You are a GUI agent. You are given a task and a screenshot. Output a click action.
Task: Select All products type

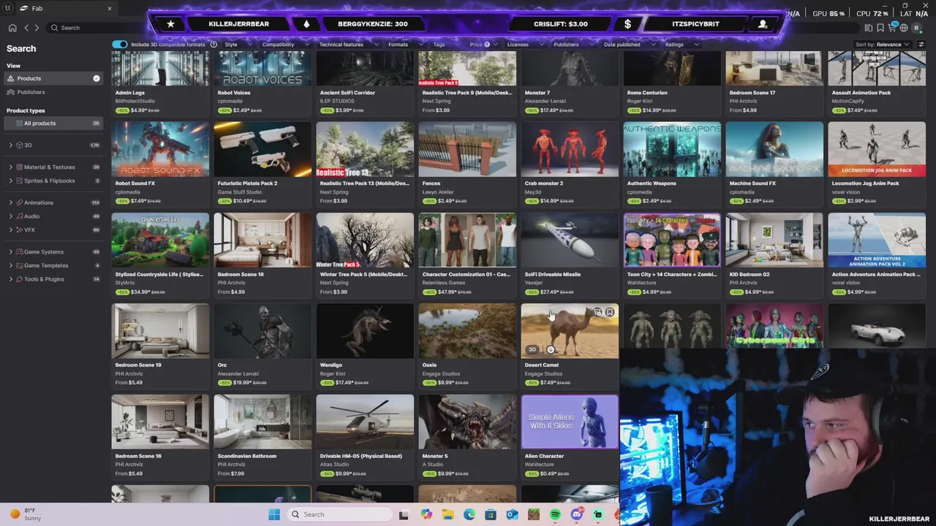pyautogui.click(x=54, y=123)
